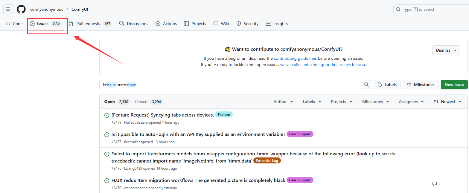The height and width of the screenshot is (193, 469).
Task: Show Open issues 2,330
Action: [x=117, y=102]
